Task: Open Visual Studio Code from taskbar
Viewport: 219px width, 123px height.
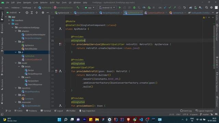Action: (141, 120)
